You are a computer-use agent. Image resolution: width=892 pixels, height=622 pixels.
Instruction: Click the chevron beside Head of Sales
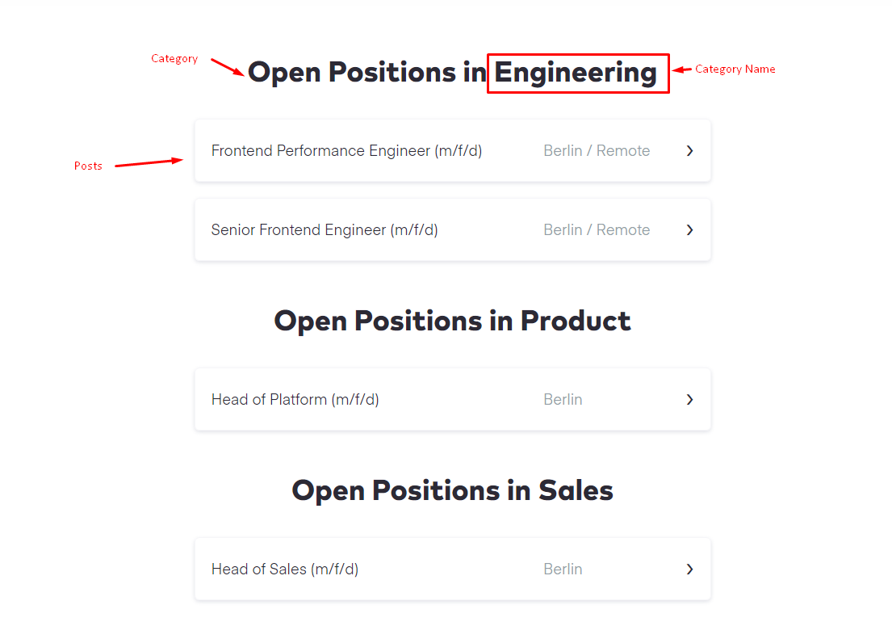pyautogui.click(x=689, y=569)
